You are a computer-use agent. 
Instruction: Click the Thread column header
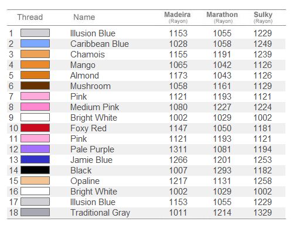(x=30, y=17)
